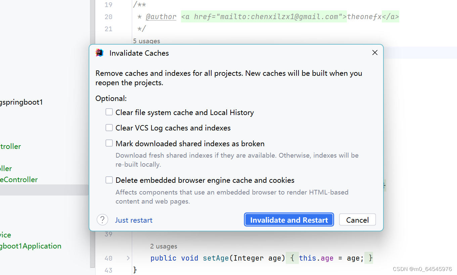Check Clear VCS Log caches and indexes
This screenshot has width=457, height=275.
(109, 127)
